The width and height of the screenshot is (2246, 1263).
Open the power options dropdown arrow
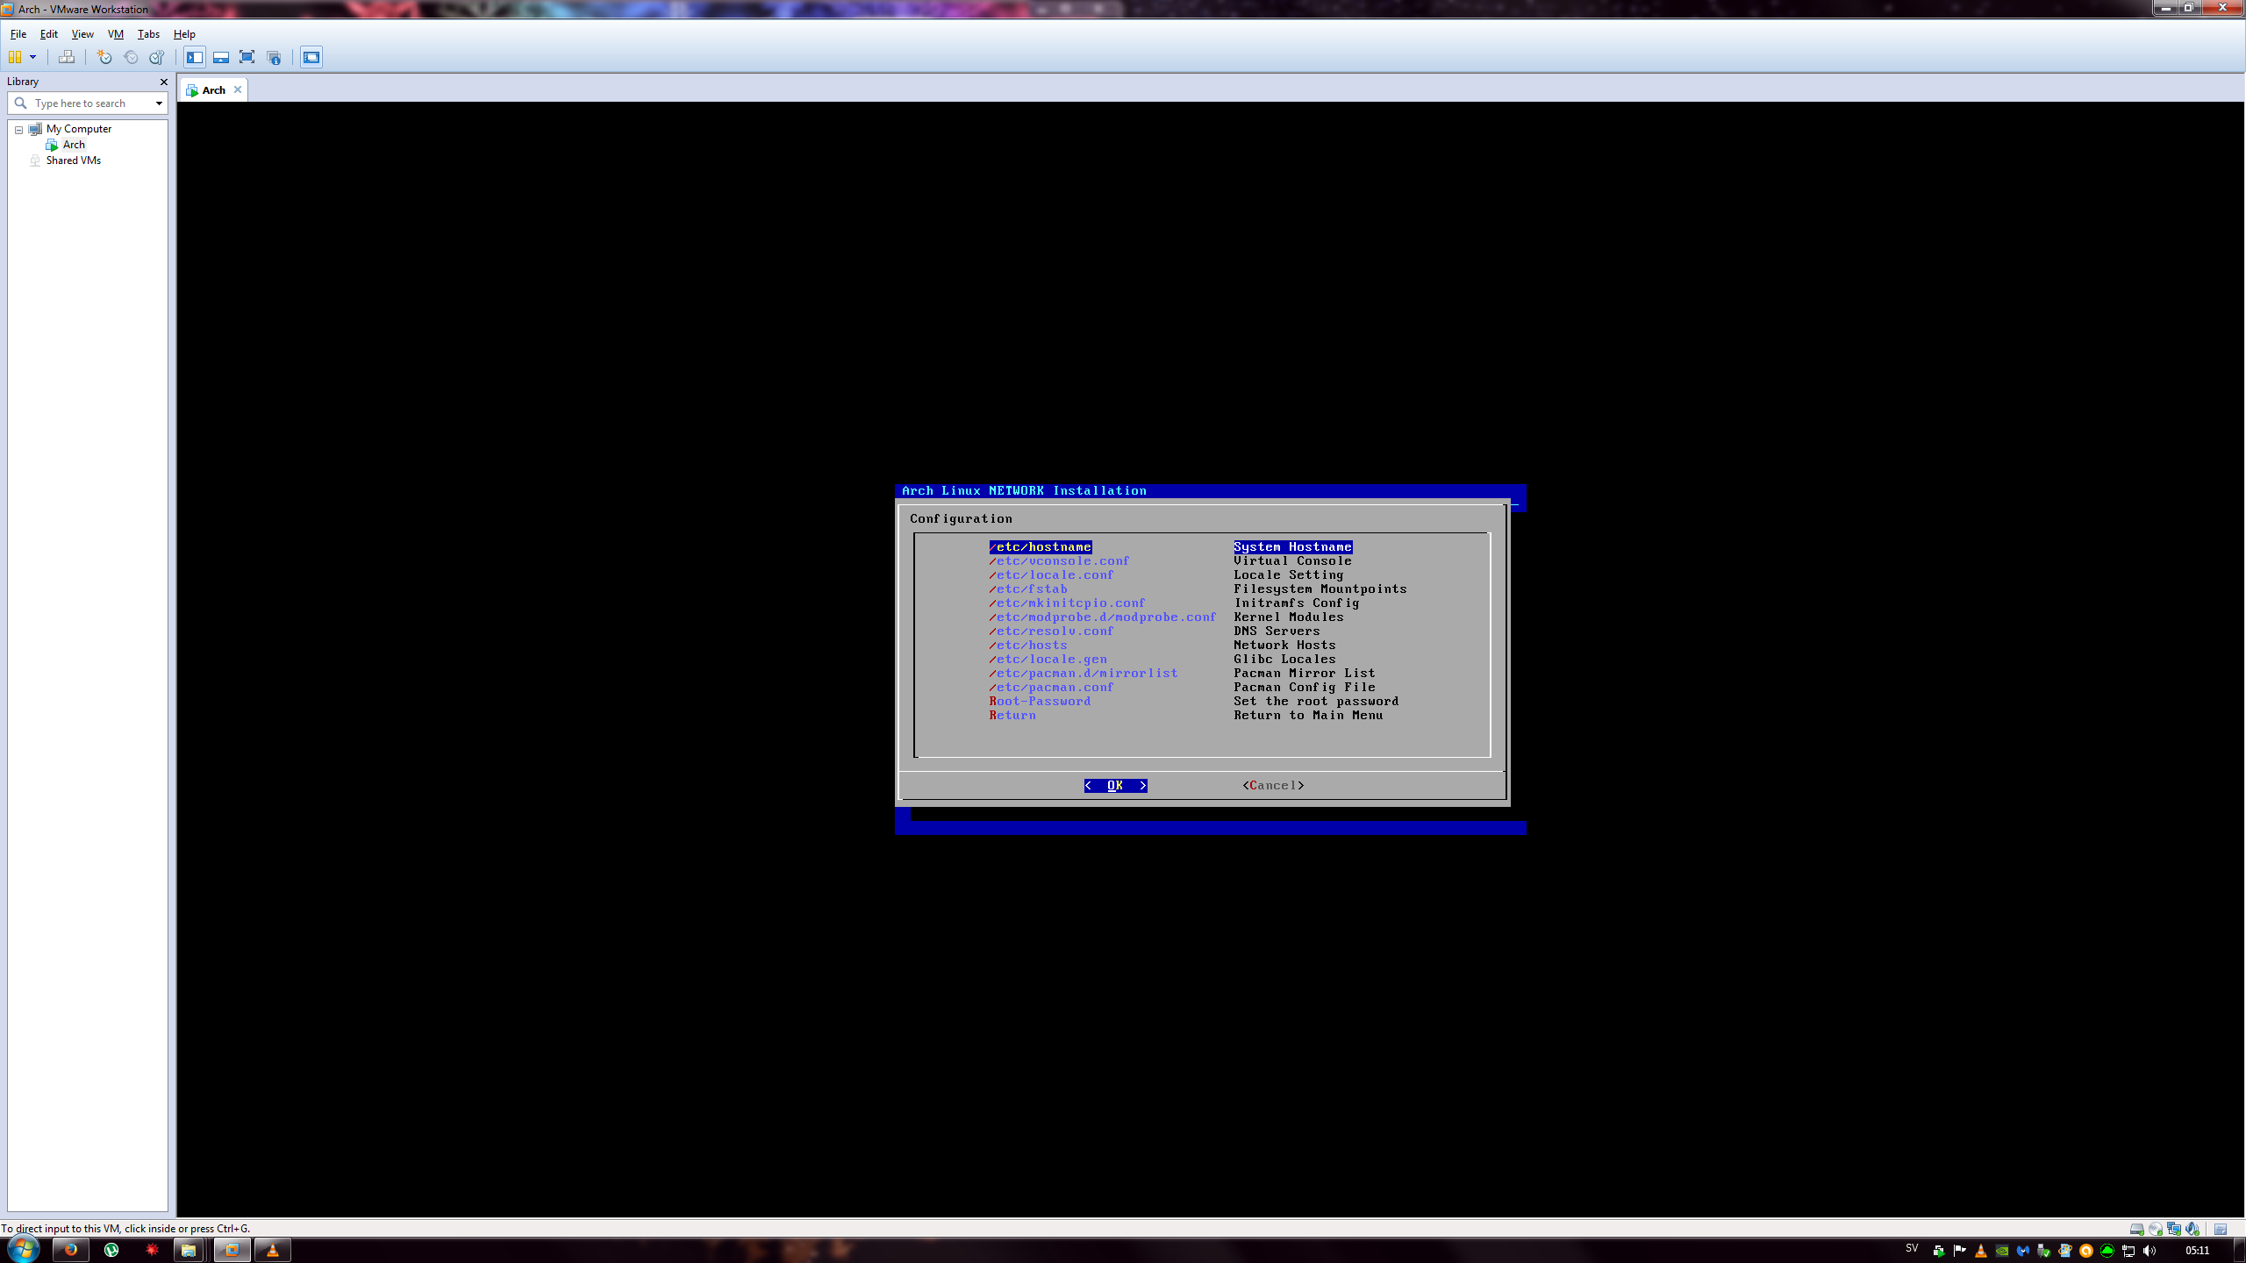click(x=32, y=57)
